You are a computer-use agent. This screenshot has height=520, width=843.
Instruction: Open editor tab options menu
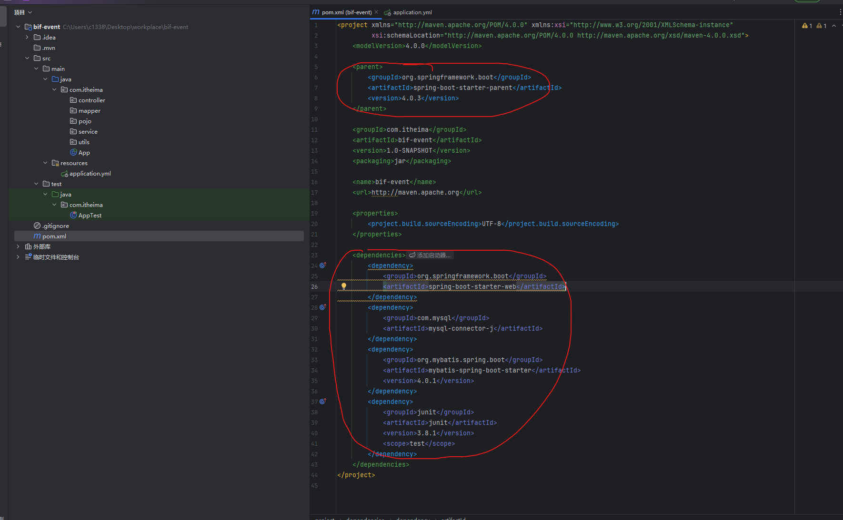[840, 12]
